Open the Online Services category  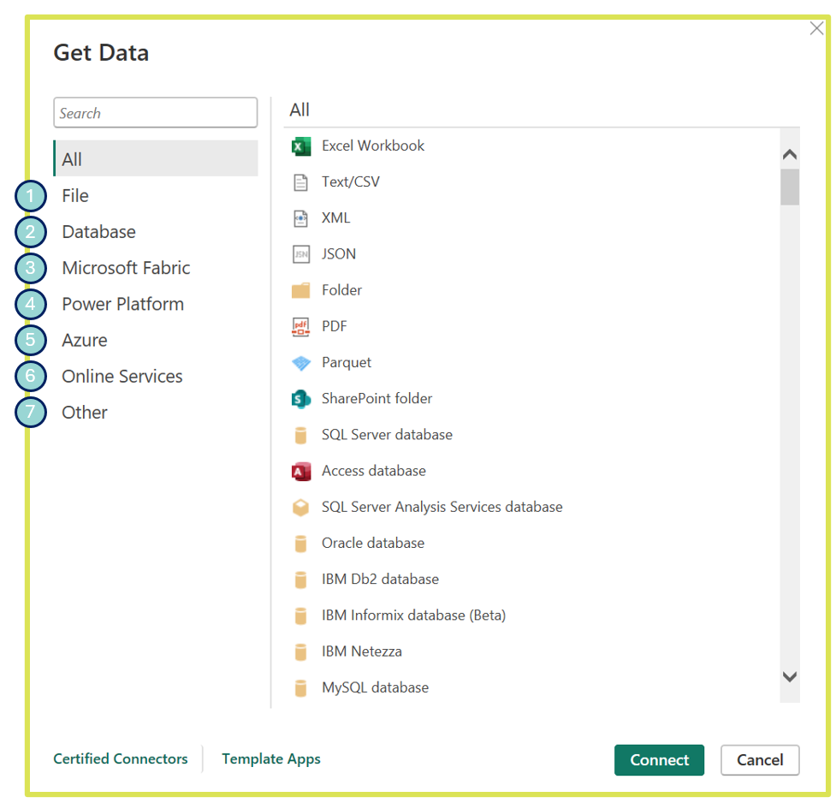point(122,377)
